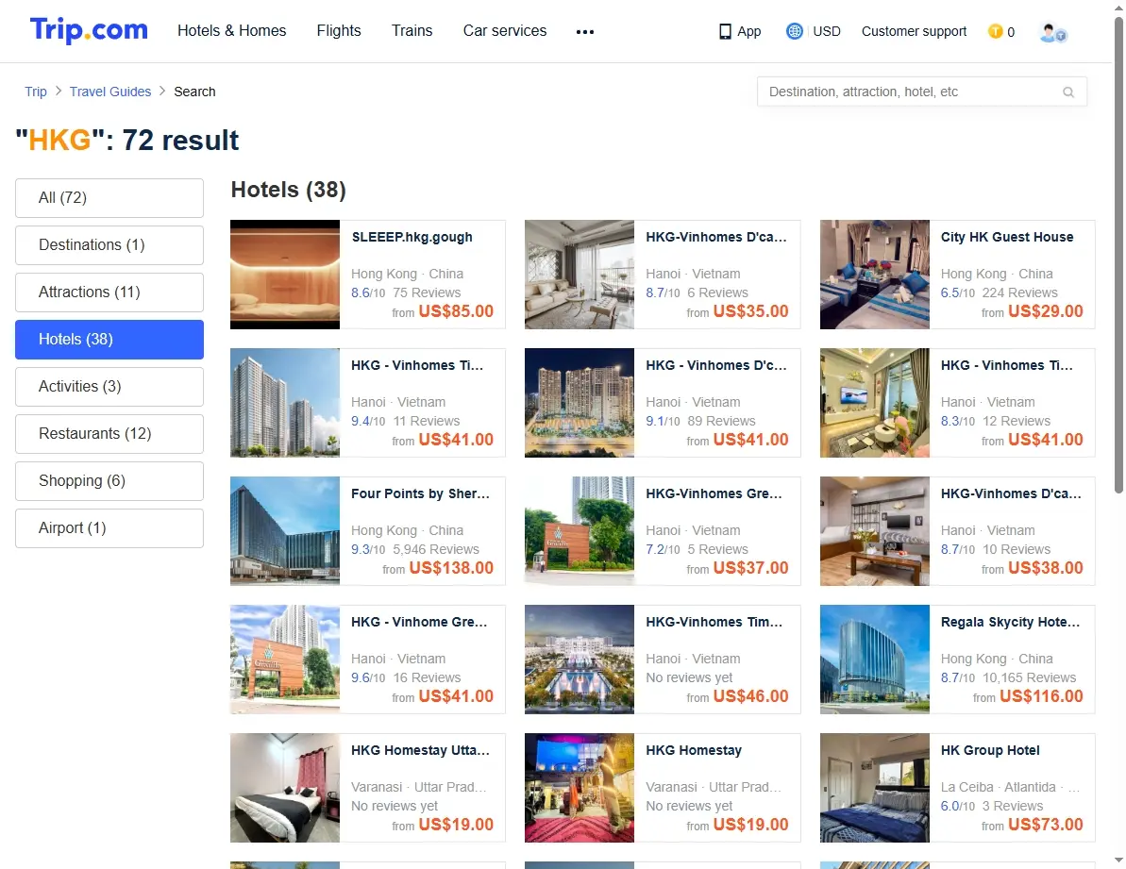This screenshot has width=1126, height=869.
Task: Open Four Points by Sheraton thumbnail
Action: pos(285,531)
